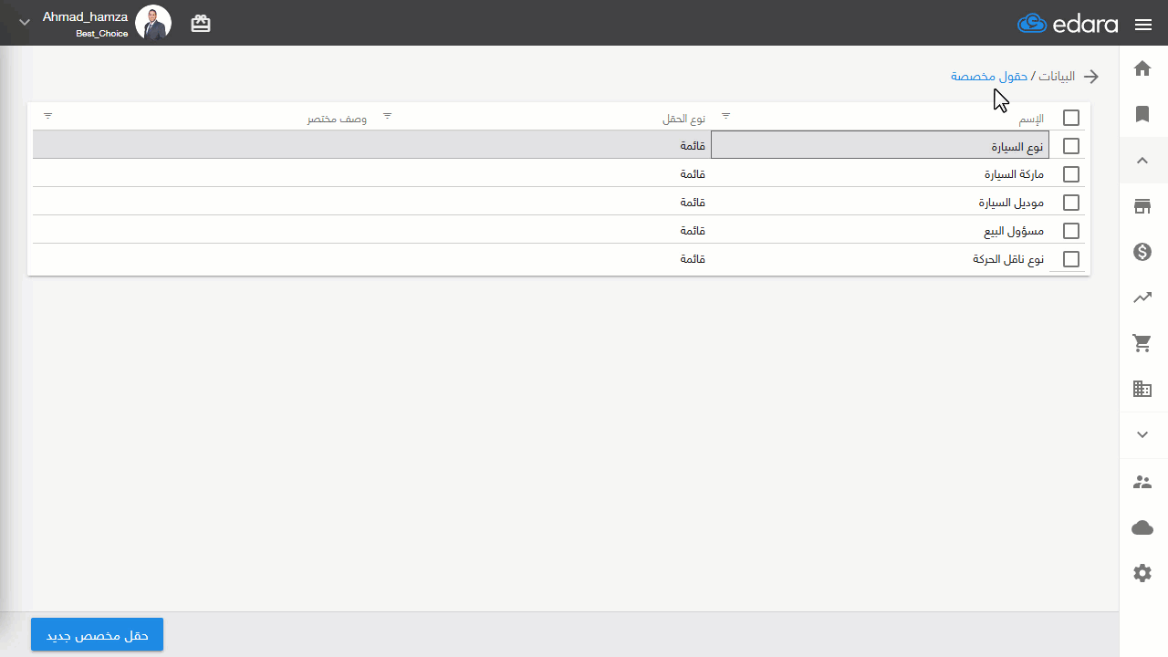Open the dollar accounting sidebar icon
1168x657 pixels.
(1142, 252)
